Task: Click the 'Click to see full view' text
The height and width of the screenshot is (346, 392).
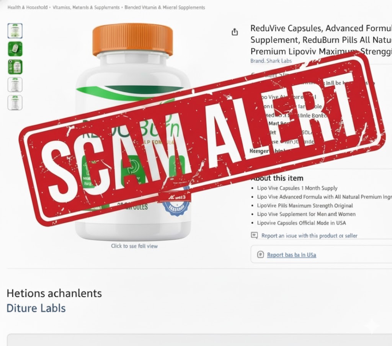Action: [x=134, y=246]
